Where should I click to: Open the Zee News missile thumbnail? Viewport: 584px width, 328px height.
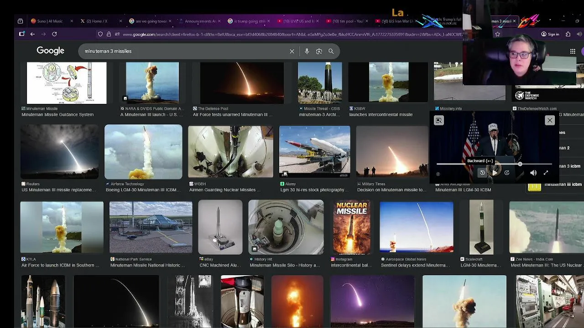coord(547,227)
